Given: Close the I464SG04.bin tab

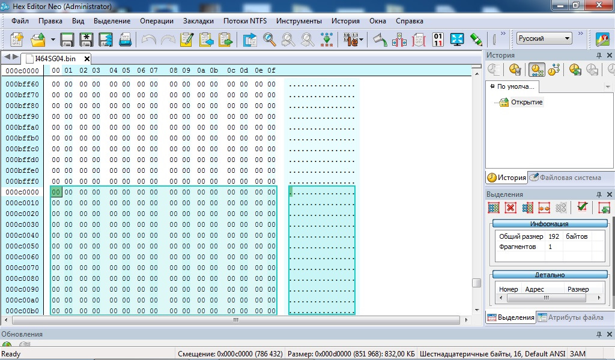Looking at the screenshot, I should [x=87, y=59].
